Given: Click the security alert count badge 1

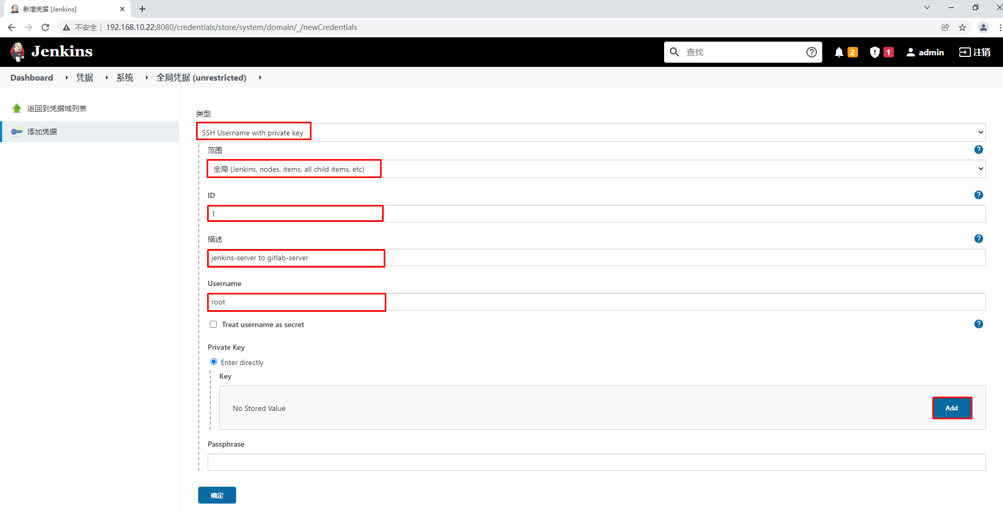Looking at the screenshot, I should tap(888, 52).
